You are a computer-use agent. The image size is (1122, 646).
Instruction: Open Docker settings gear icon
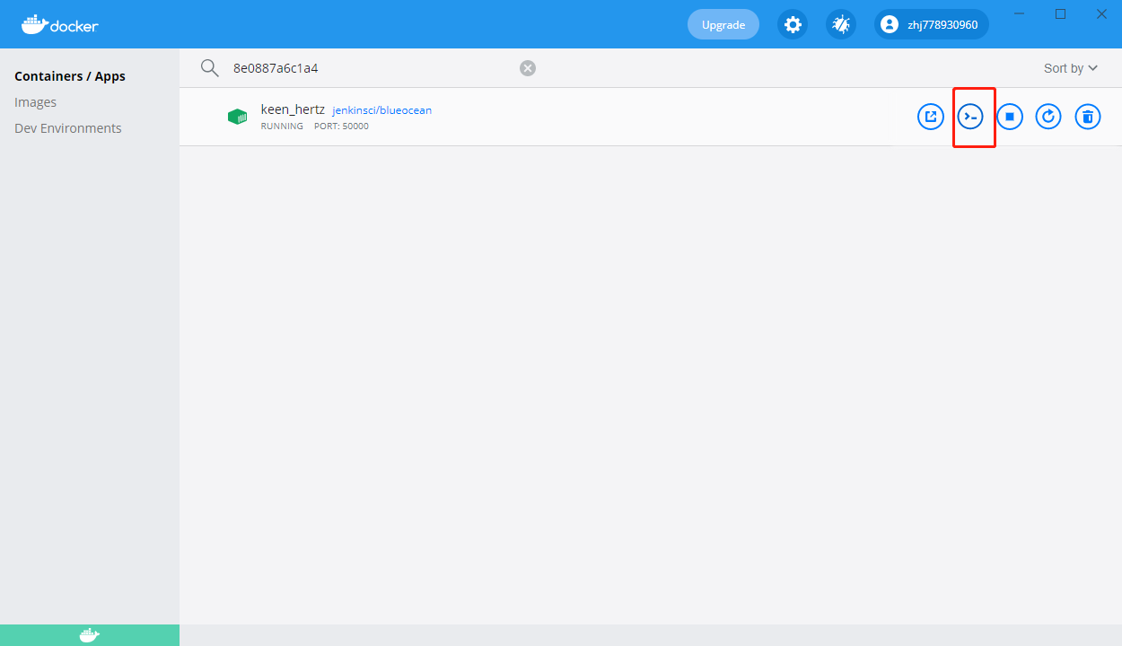click(793, 24)
